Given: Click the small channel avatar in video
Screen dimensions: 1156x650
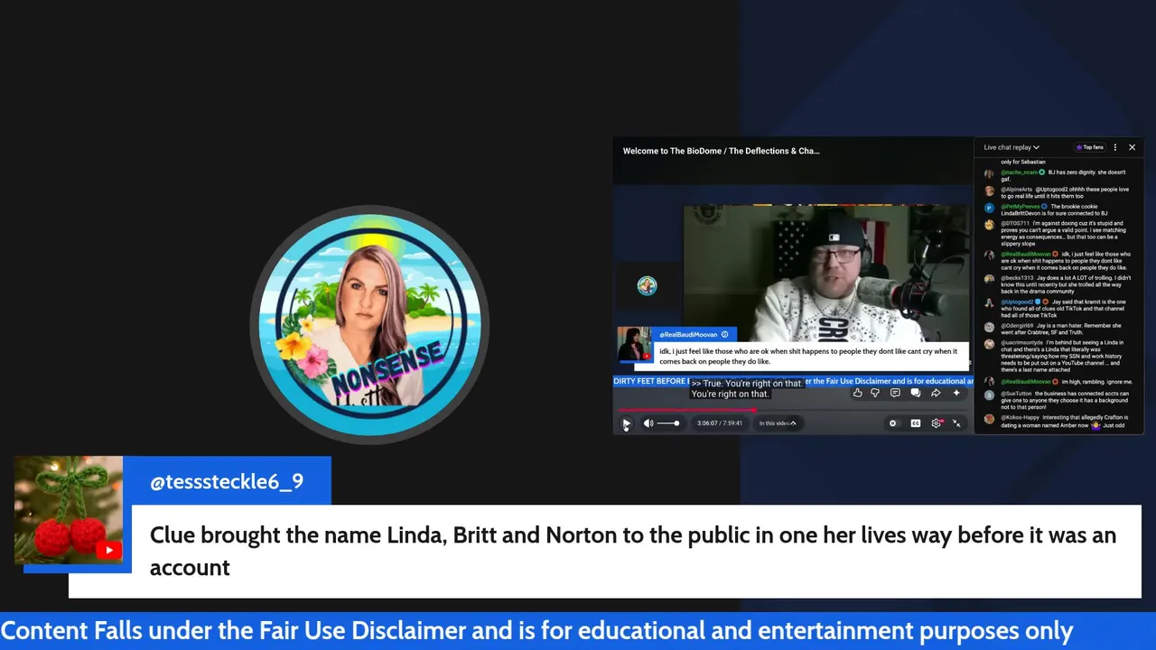Looking at the screenshot, I should coord(647,286).
